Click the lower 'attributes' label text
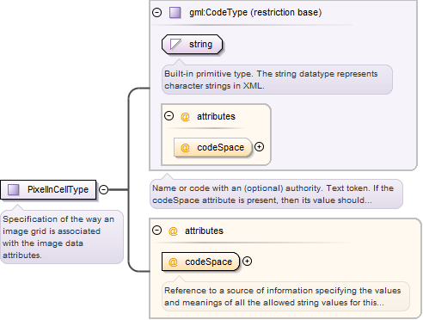The width and height of the screenshot is (423, 320). pyautogui.click(x=204, y=231)
